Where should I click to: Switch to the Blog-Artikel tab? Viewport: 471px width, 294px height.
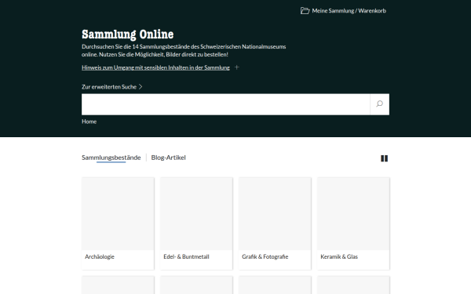pos(168,158)
